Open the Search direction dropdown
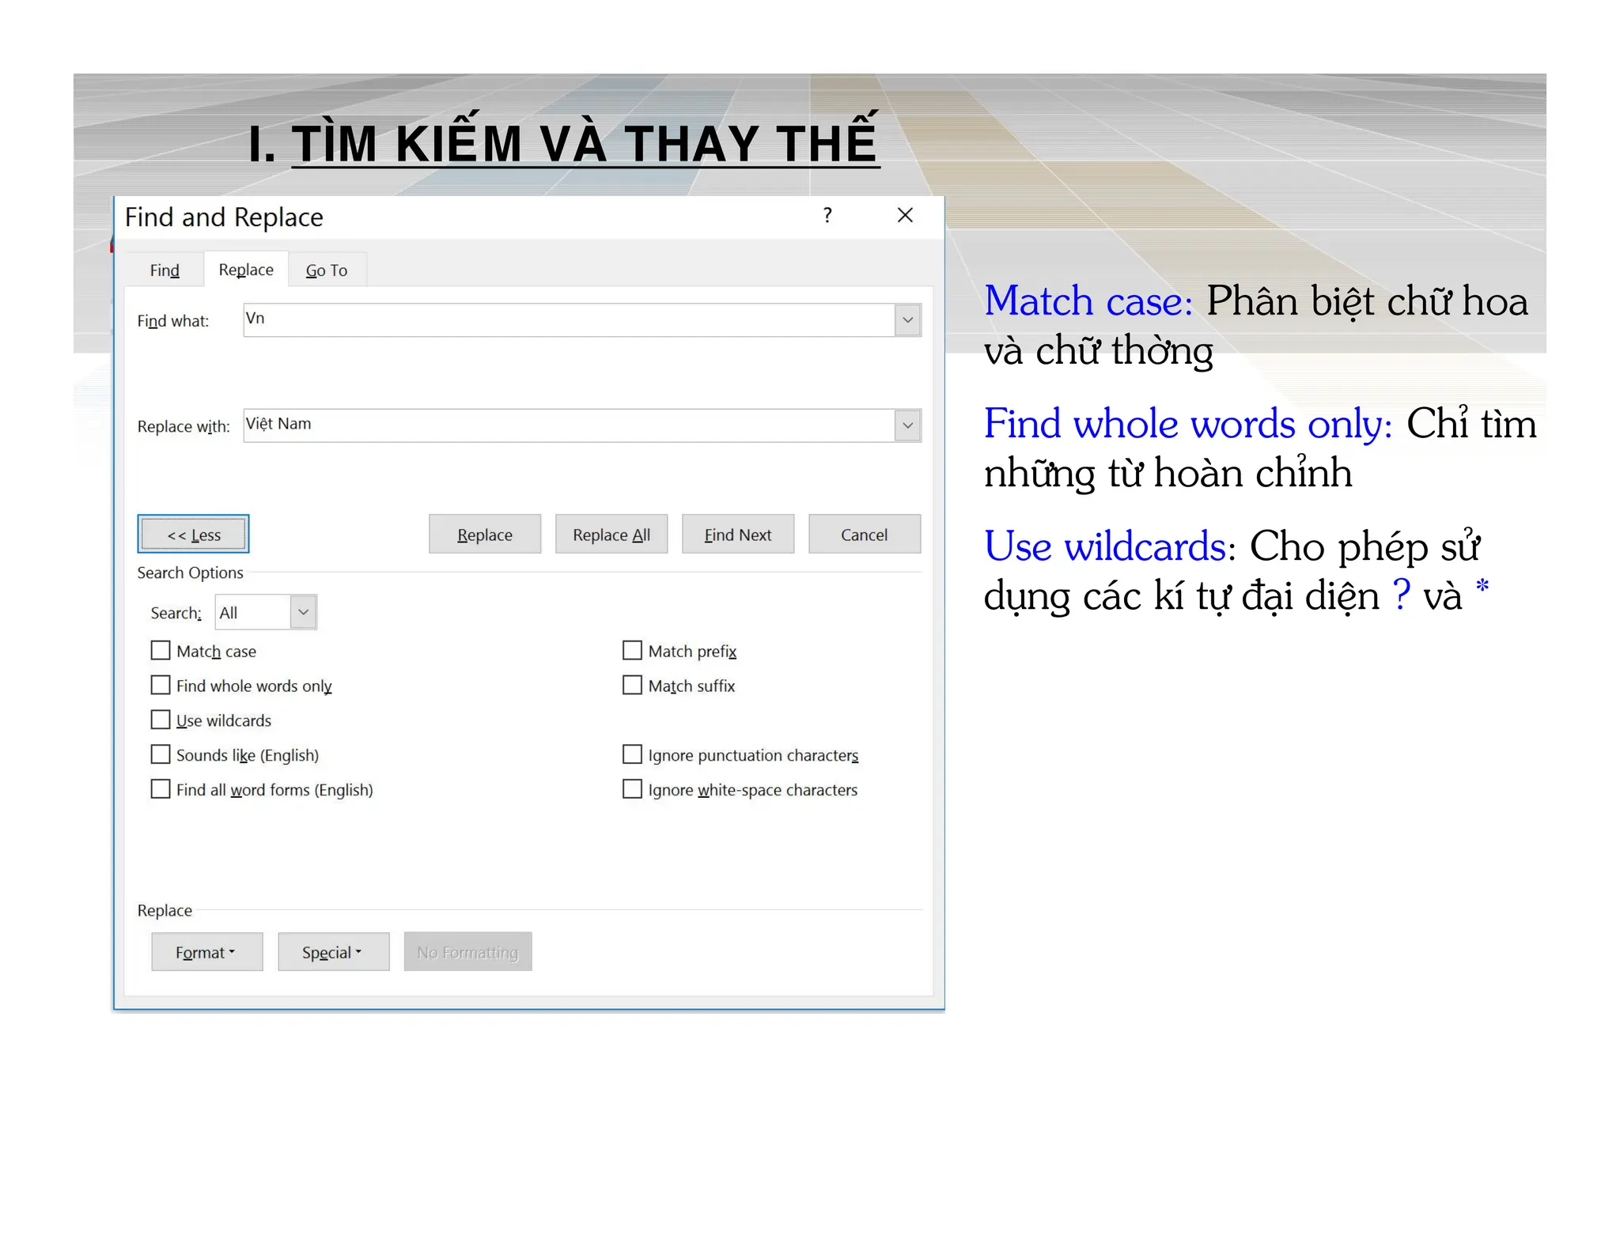The width and height of the screenshot is (1620, 1251). click(x=303, y=612)
